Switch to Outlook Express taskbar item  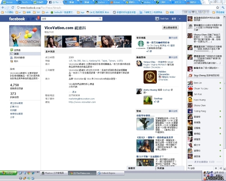(x=111, y=173)
